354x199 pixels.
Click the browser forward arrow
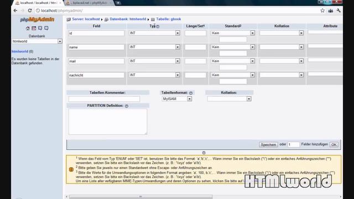[x=22, y=11]
